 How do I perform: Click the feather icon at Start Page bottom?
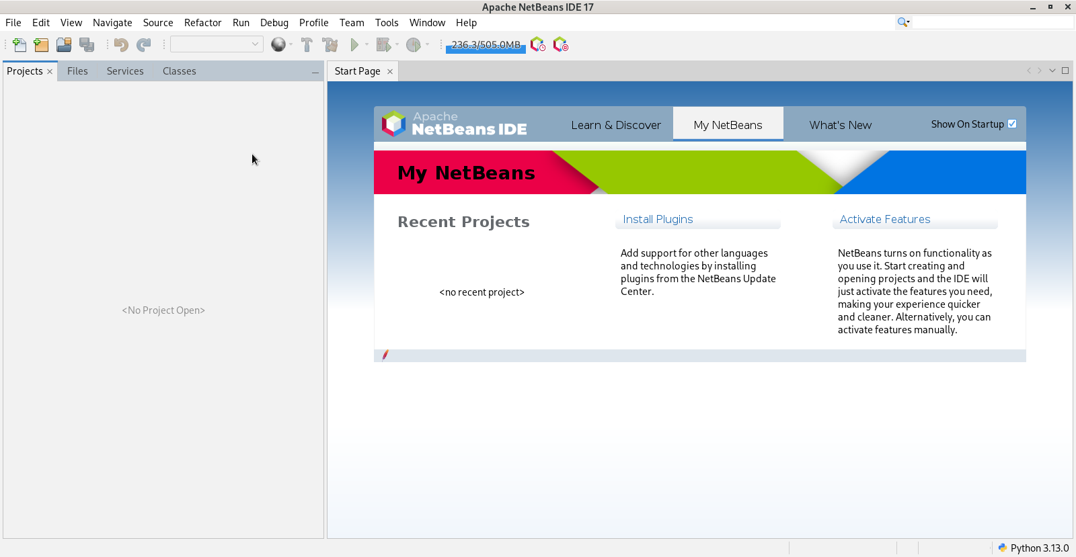pos(385,355)
